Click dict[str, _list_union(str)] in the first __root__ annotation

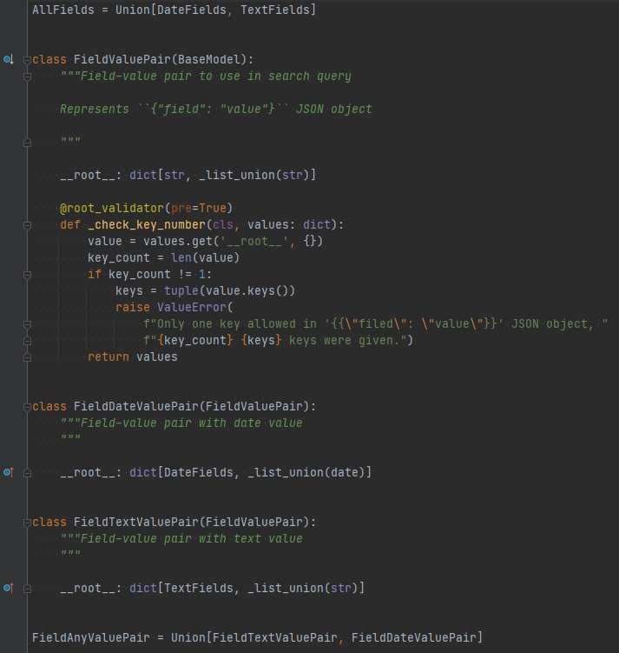coord(222,175)
